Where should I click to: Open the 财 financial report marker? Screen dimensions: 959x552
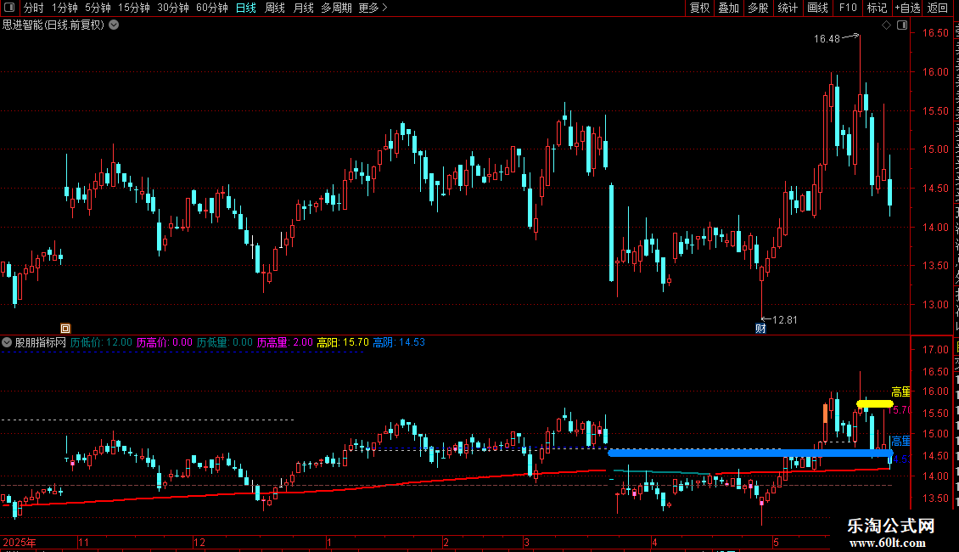pyautogui.click(x=760, y=329)
